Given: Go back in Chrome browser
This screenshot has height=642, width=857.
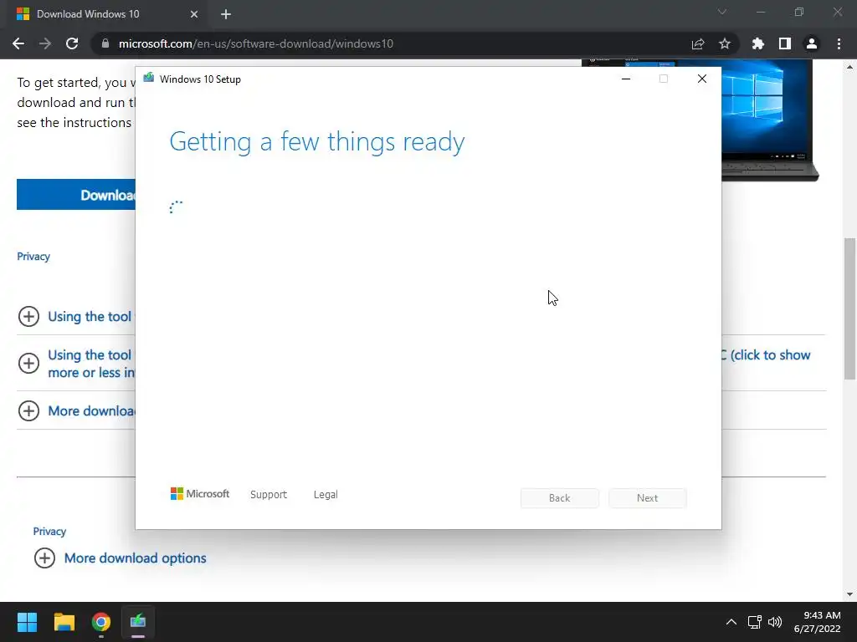Looking at the screenshot, I should (x=18, y=43).
